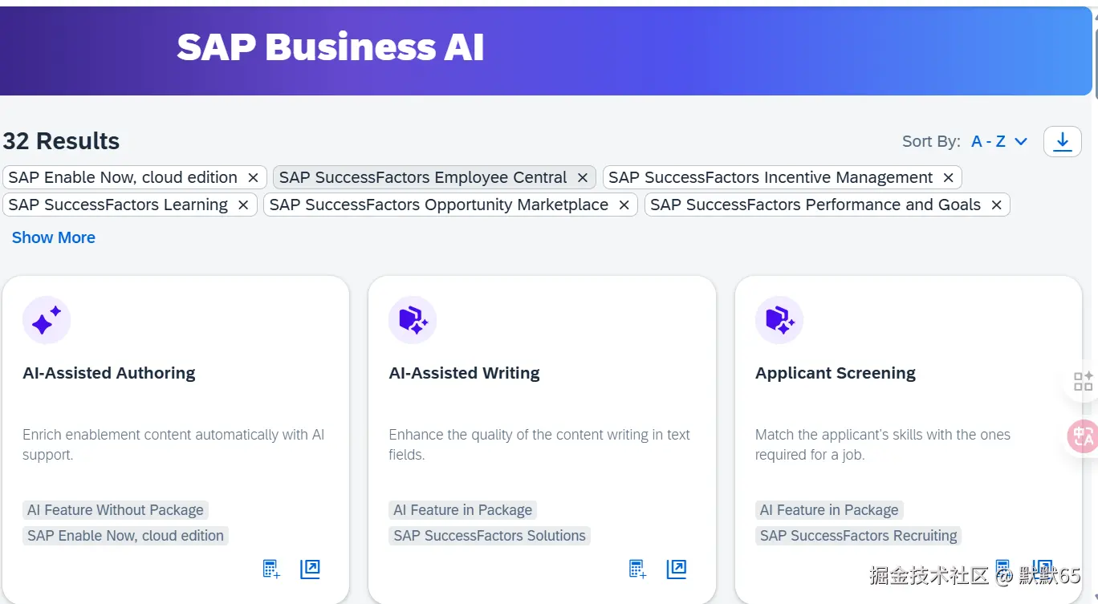The height and width of the screenshot is (604, 1098).
Task: Remove SAP SuccessFactors Opportunity Marketplace filter
Action: pos(624,205)
